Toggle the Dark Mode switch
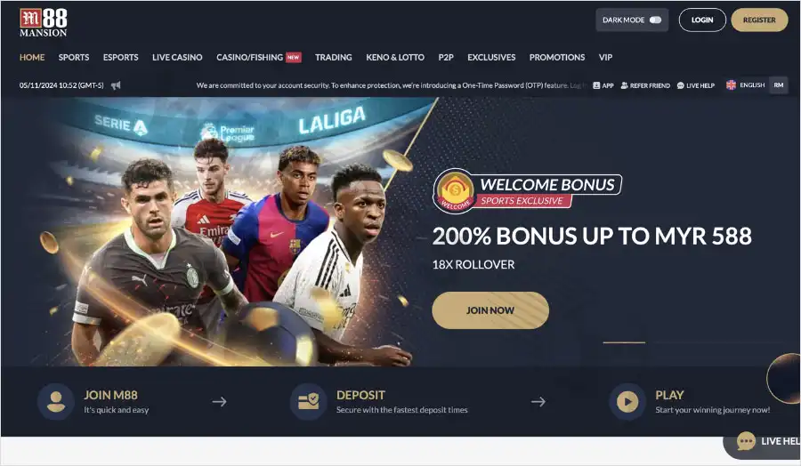This screenshot has height=466, width=801. click(x=655, y=20)
